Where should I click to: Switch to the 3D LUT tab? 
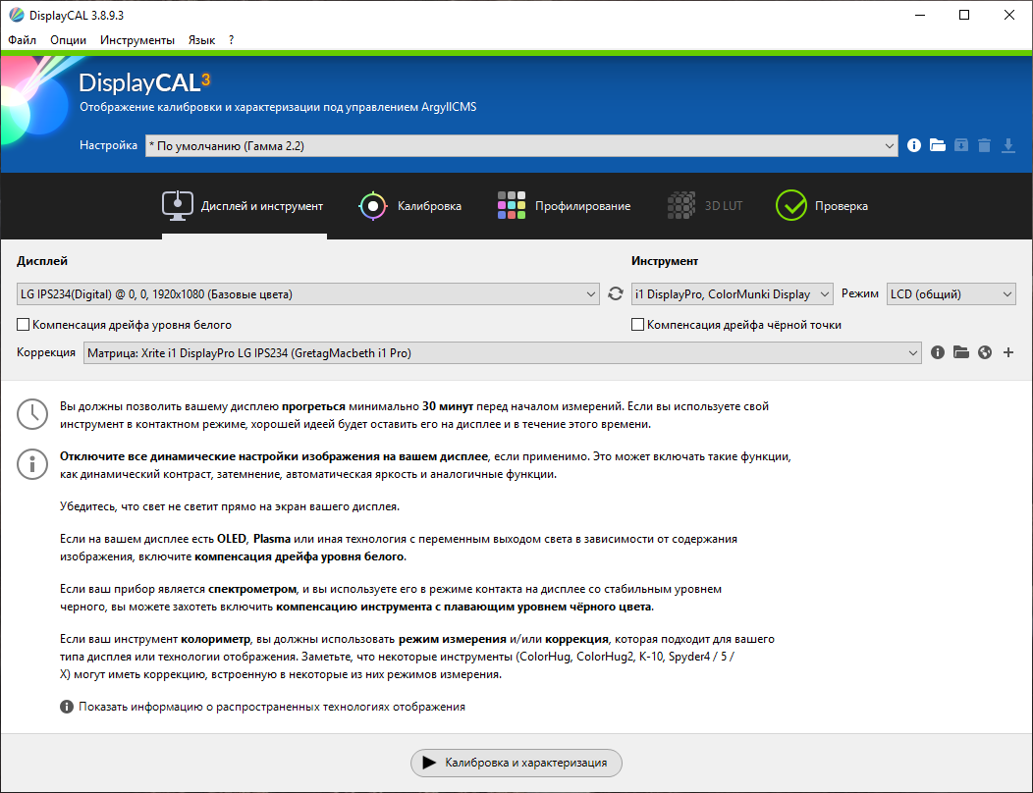[x=705, y=206]
